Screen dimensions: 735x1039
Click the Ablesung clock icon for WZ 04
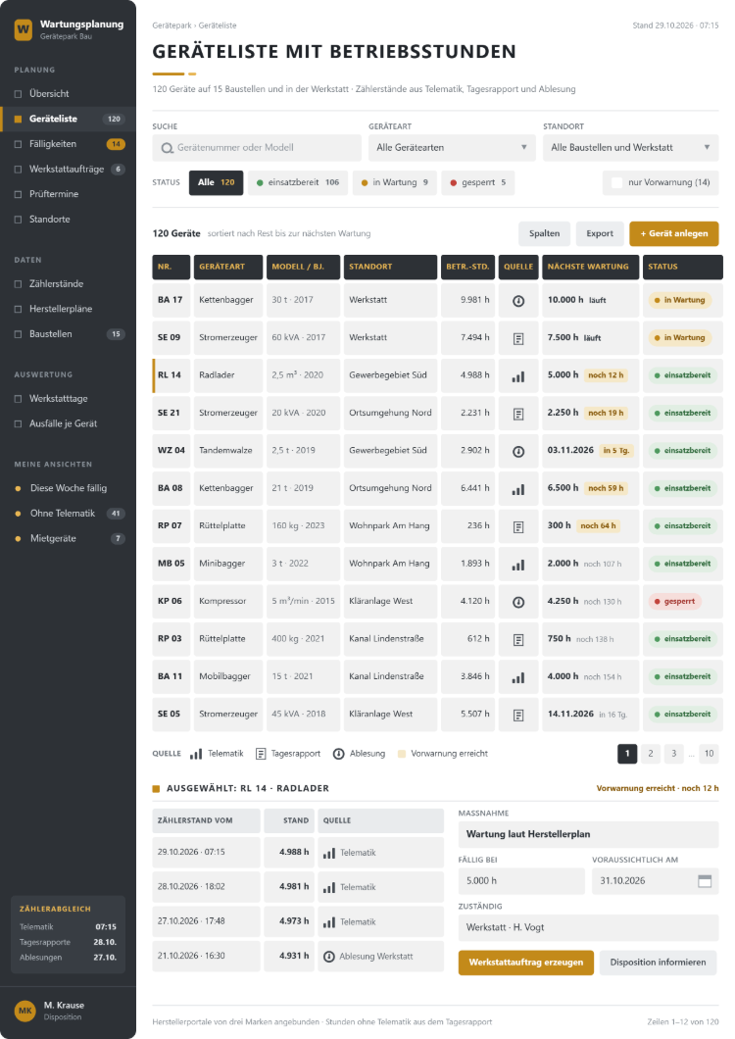518,451
